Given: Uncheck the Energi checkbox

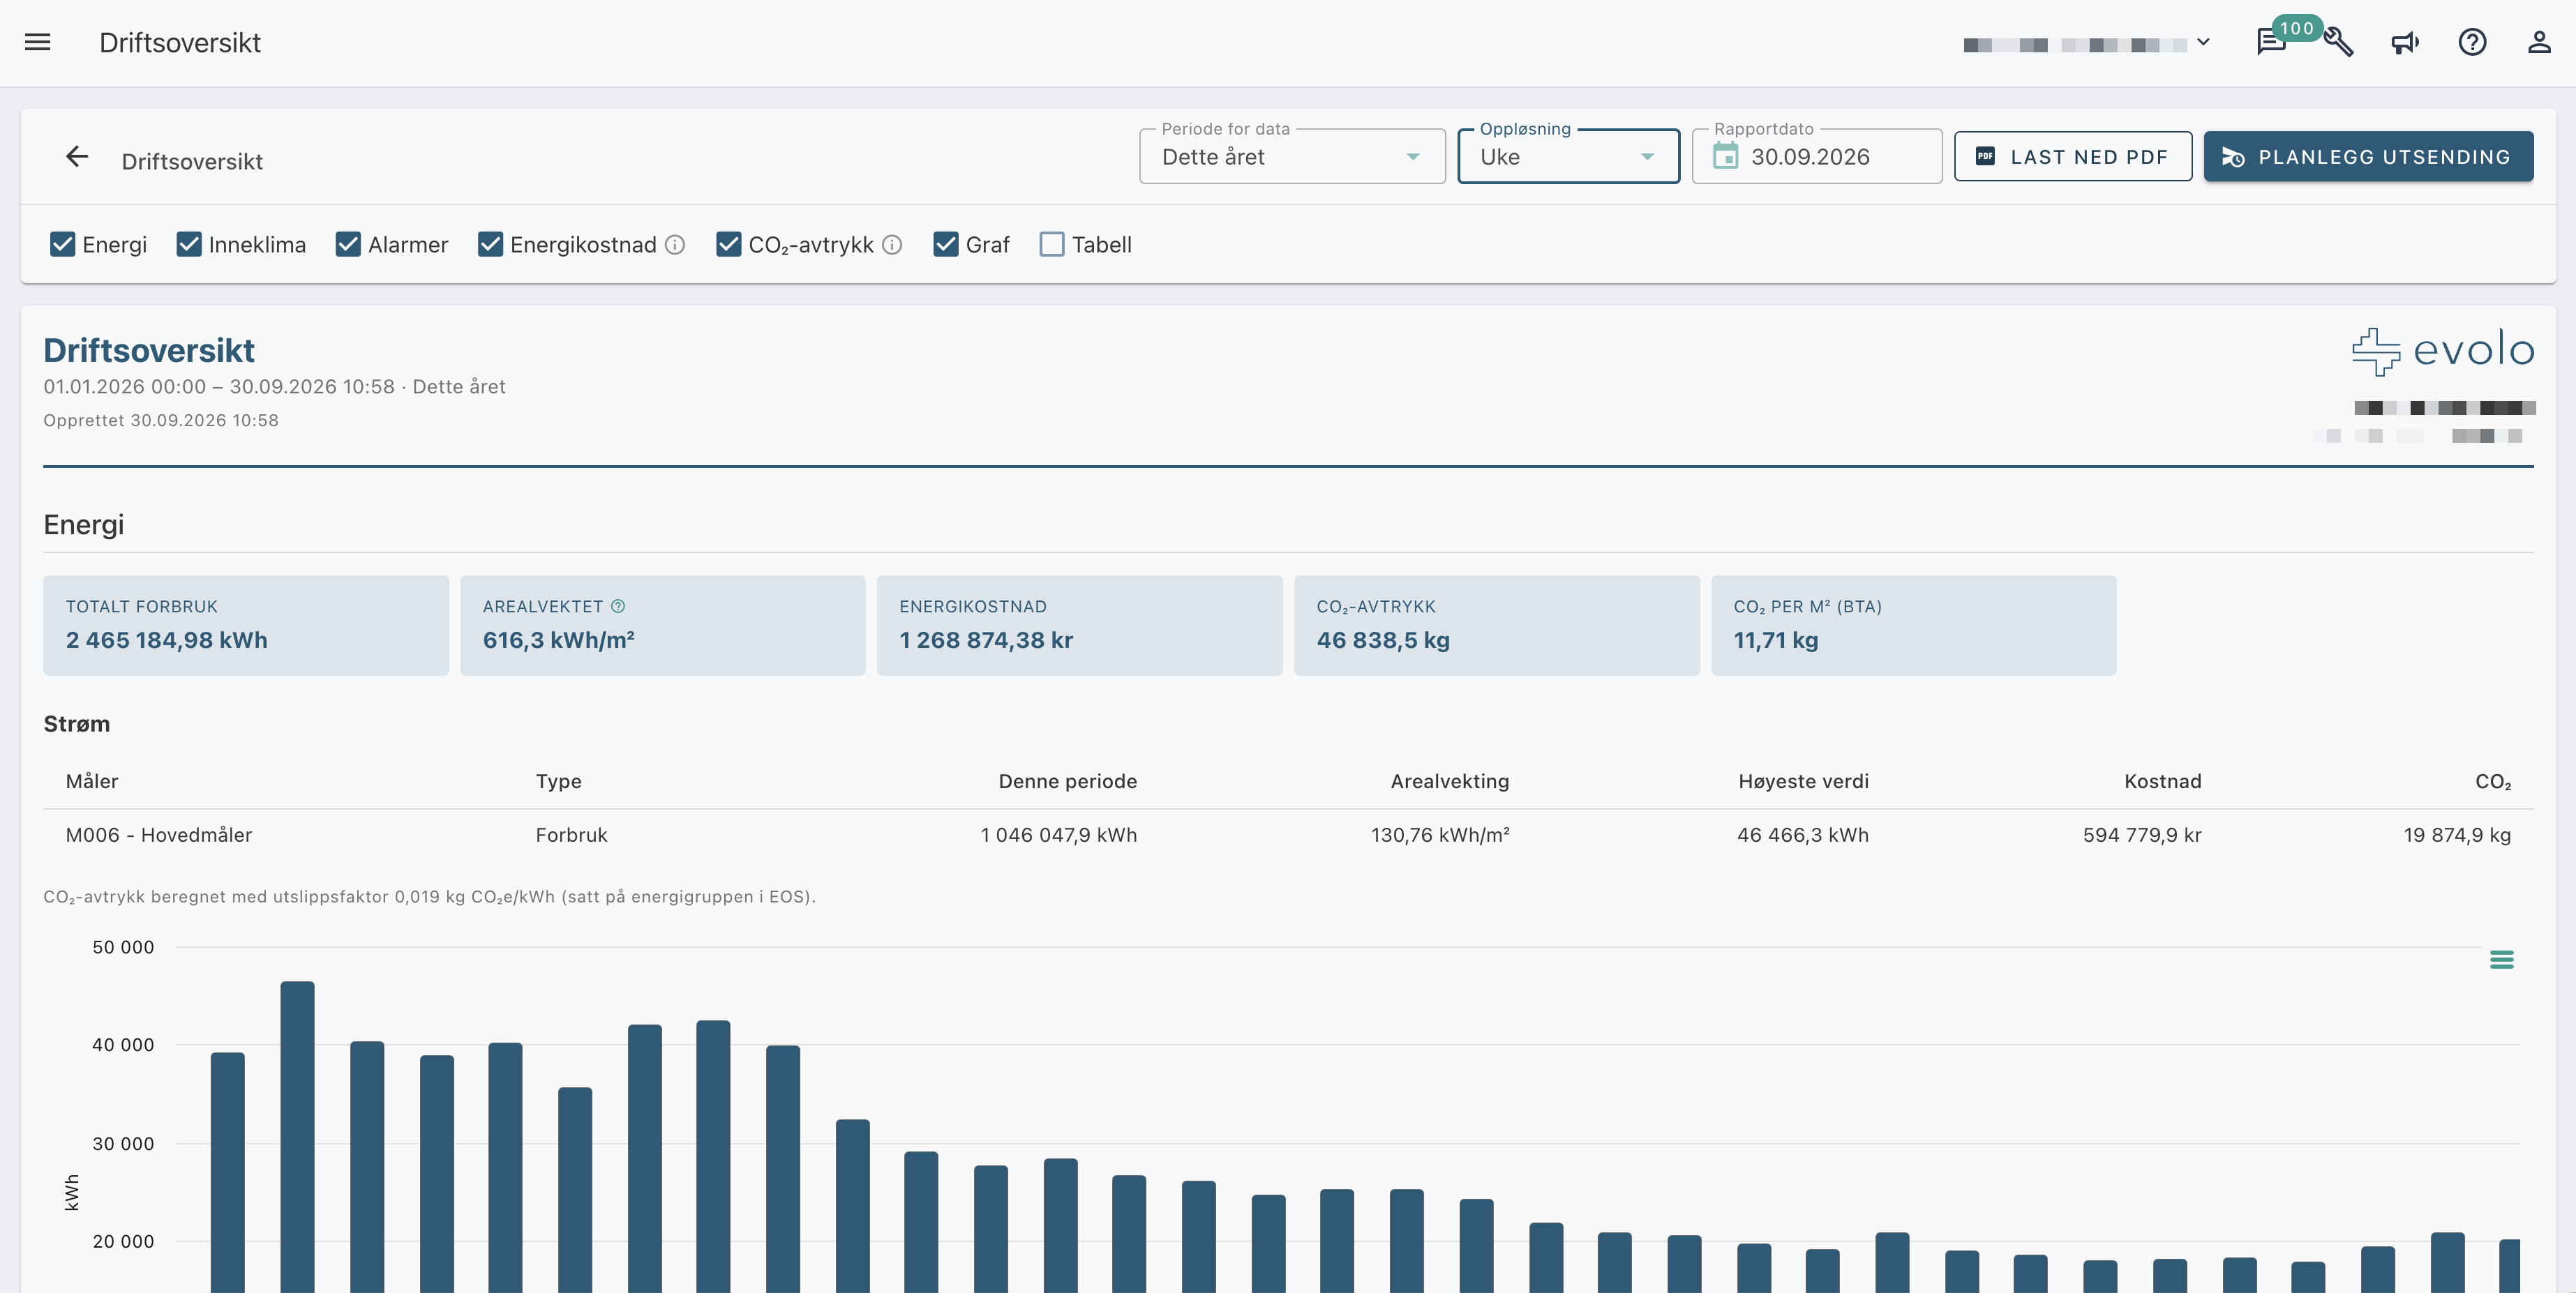Looking at the screenshot, I should tap(62, 244).
